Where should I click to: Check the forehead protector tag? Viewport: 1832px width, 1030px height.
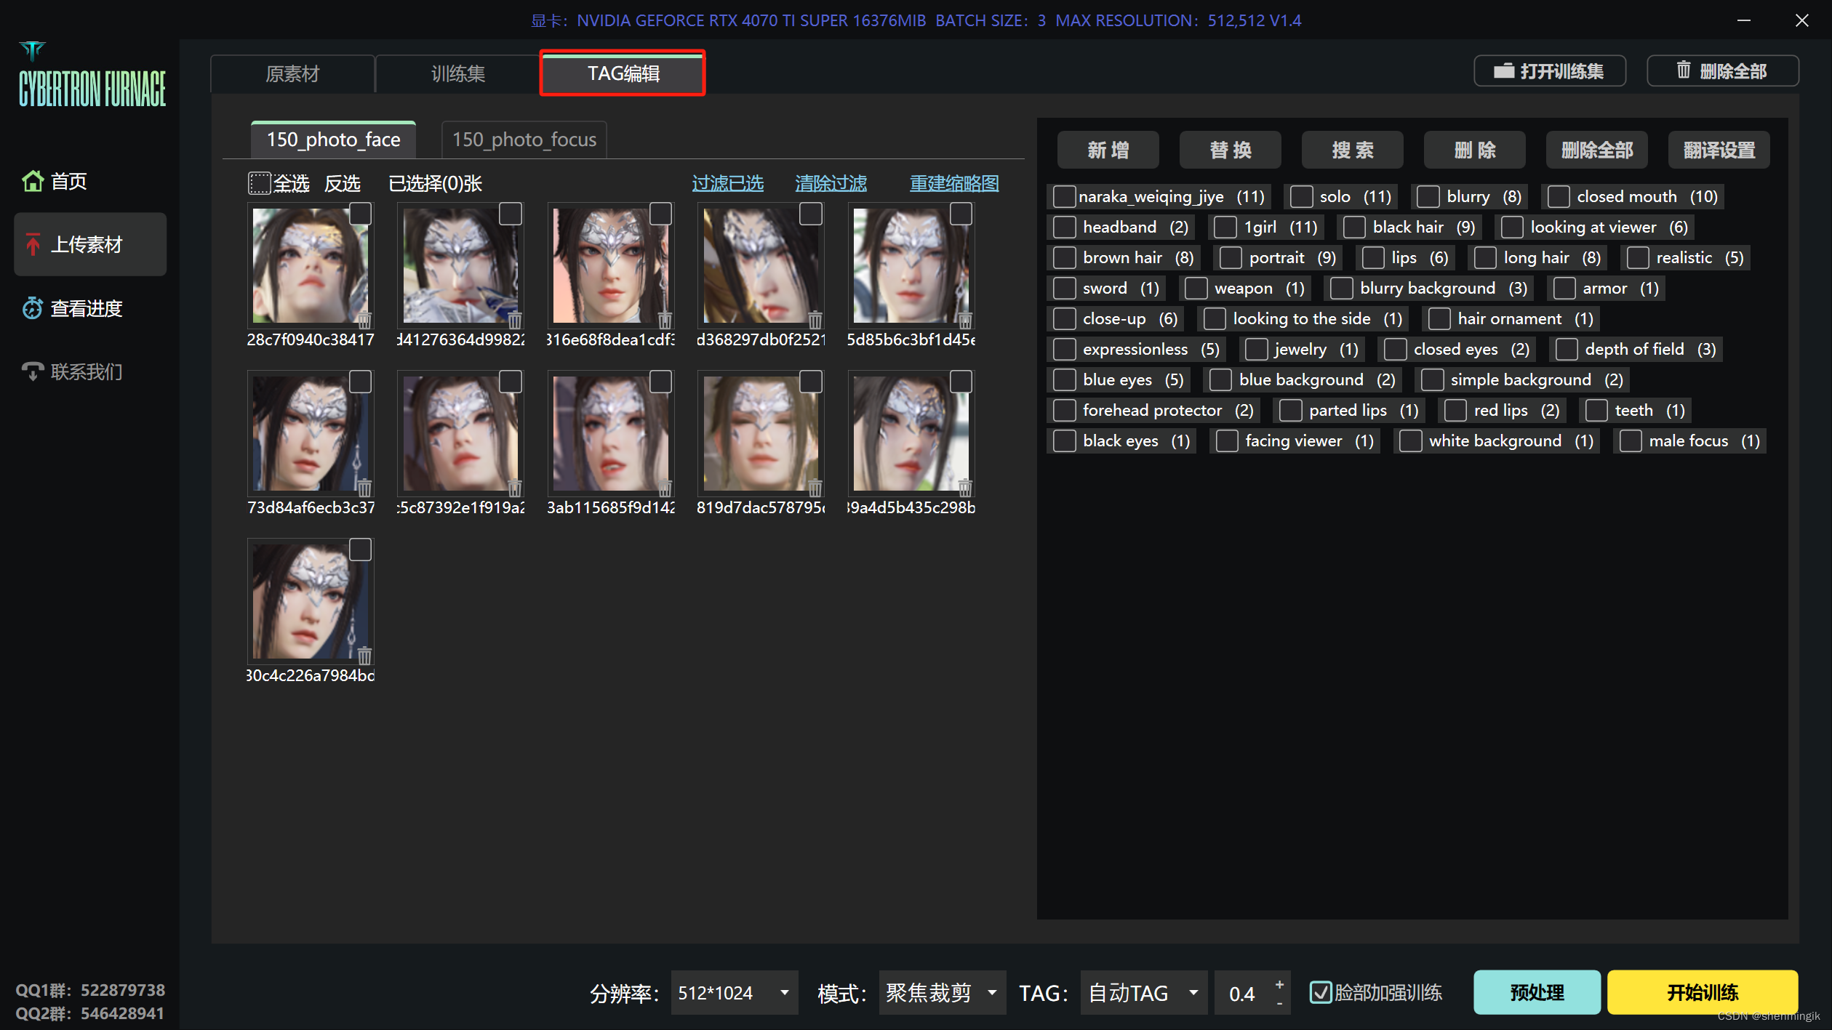pos(1064,410)
